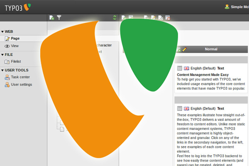Screen dimensions: 249x166
Task: Click the move page icon in docheader
Action: [161, 18]
